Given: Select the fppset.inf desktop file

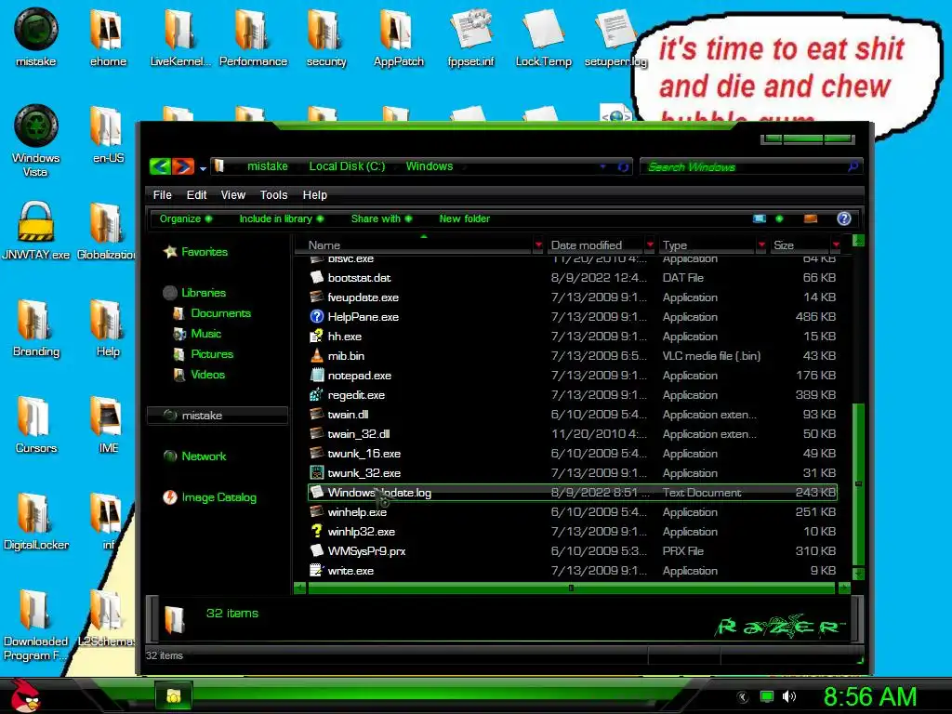Looking at the screenshot, I should click(x=470, y=37).
